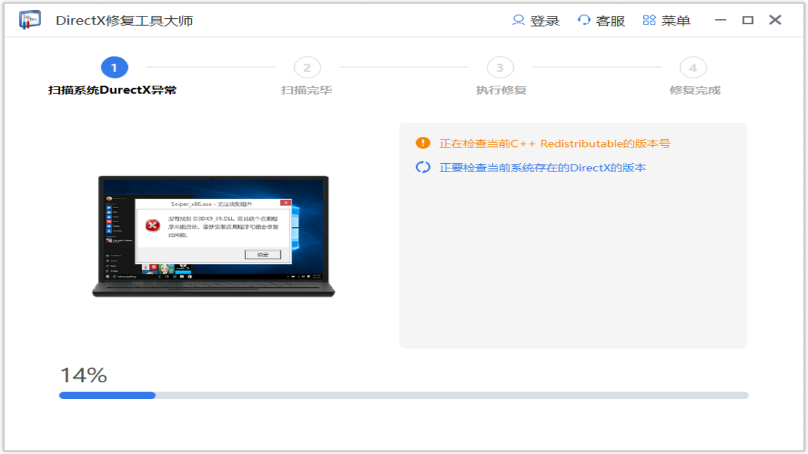The height and width of the screenshot is (454, 808).
Task: Click the DirectX version check status text
Action: (x=543, y=167)
